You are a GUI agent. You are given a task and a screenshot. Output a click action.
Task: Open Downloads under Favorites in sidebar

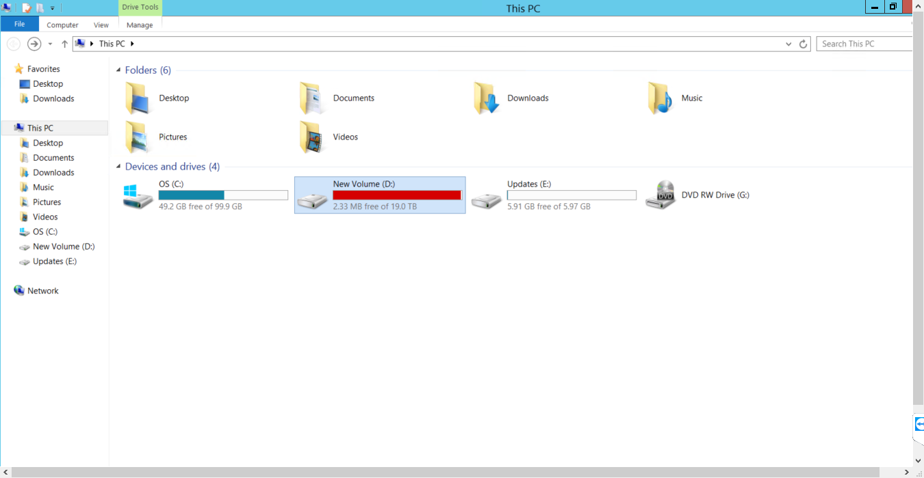pos(53,98)
